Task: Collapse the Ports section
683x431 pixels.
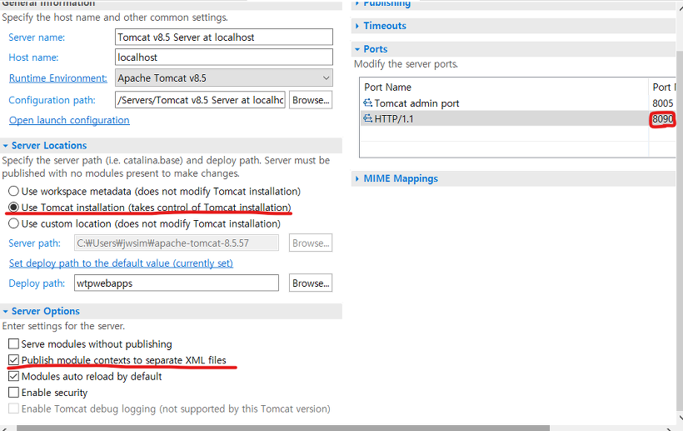Action: coord(357,49)
